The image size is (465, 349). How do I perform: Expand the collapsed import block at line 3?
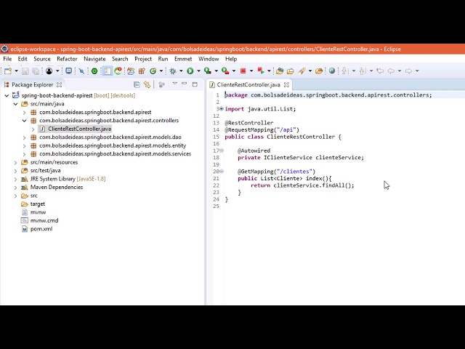click(x=221, y=109)
